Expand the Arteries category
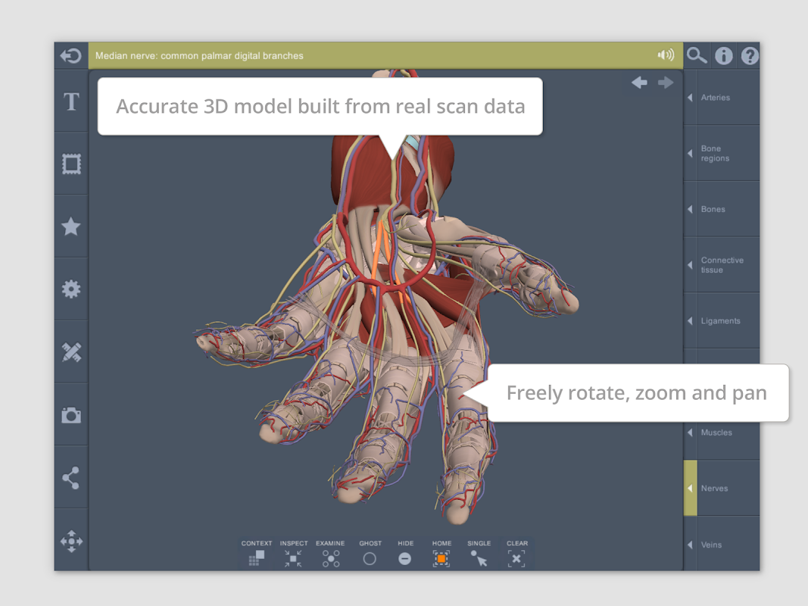Viewport: 808px width, 606px height. coord(721,98)
